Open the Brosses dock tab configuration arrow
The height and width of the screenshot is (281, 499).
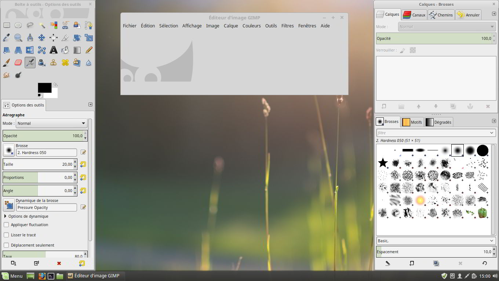coord(494,121)
